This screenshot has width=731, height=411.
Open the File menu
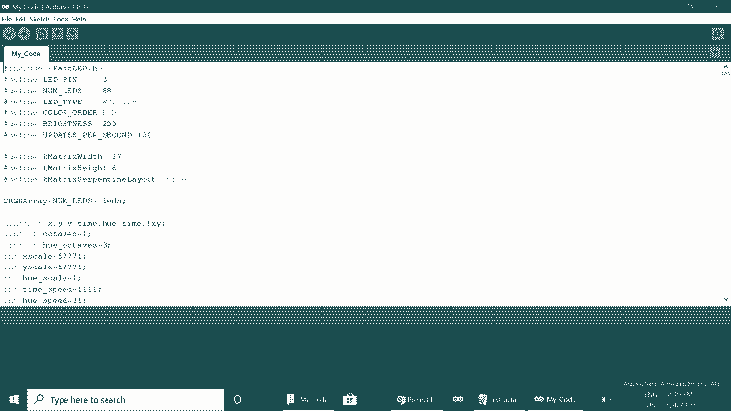tap(7, 20)
